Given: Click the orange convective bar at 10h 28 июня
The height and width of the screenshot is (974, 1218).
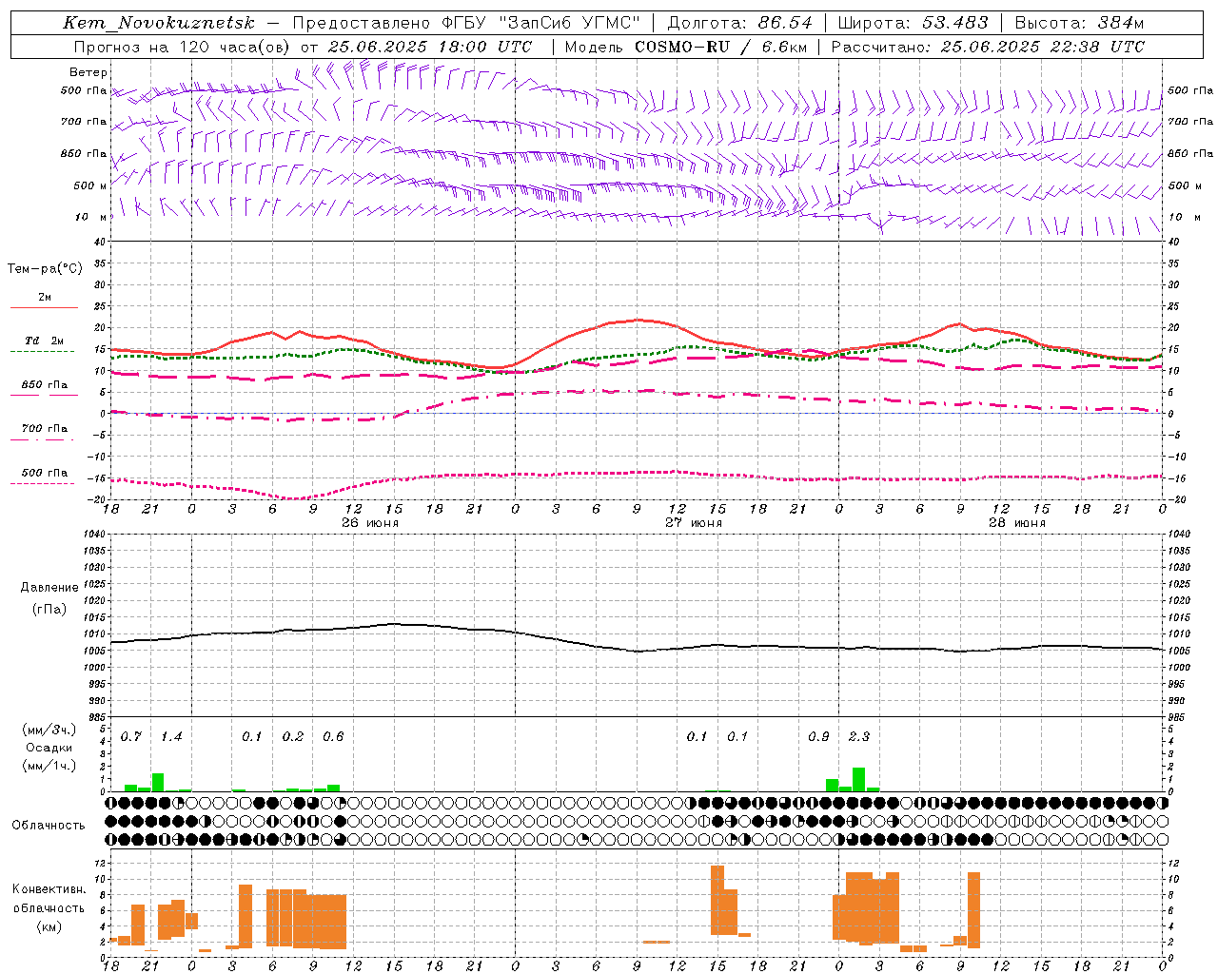Looking at the screenshot, I should click(x=973, y=910).
